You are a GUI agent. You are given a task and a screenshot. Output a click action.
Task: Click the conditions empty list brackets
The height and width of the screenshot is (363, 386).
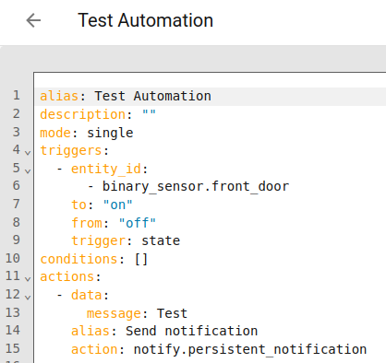tap(141, 259)
